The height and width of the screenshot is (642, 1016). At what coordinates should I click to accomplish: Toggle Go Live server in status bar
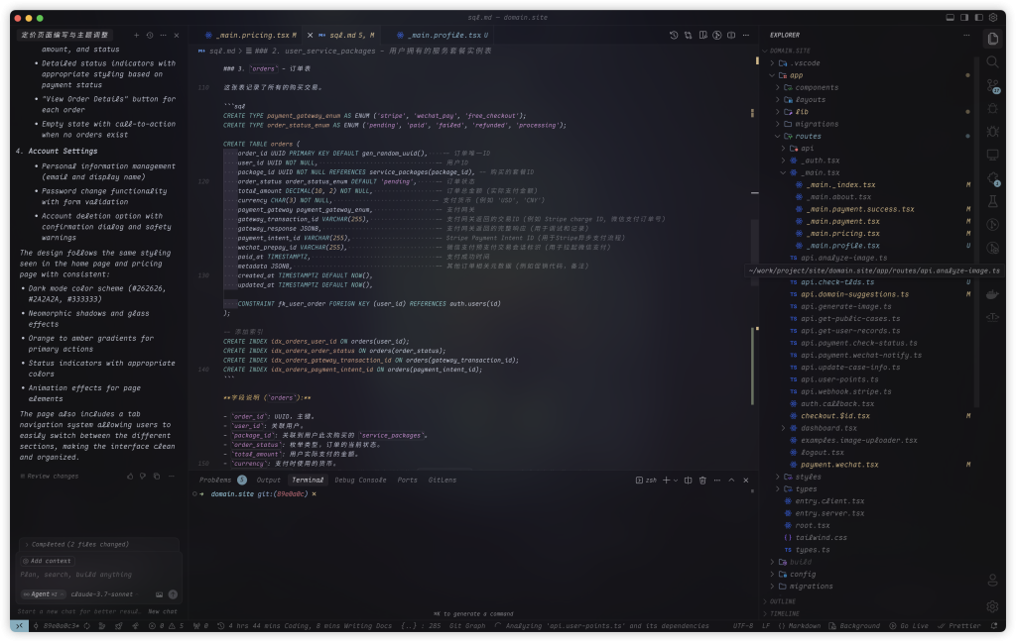(x=907, y=626)
